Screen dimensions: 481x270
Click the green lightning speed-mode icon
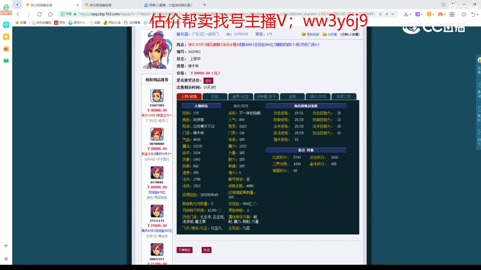(387, 14)
